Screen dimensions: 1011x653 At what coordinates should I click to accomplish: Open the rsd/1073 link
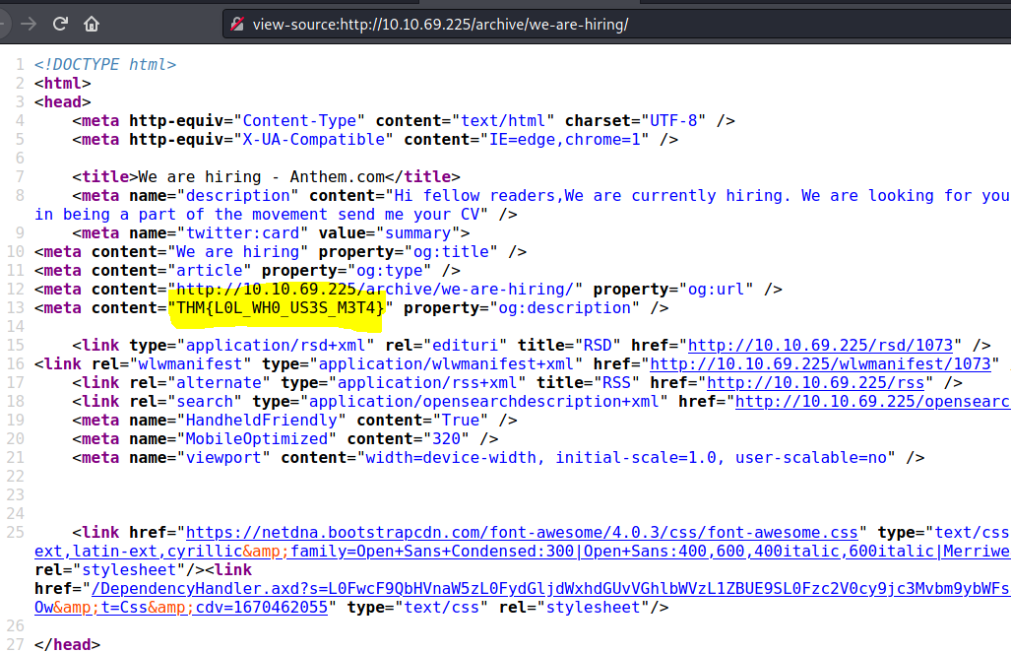pos(820,345)
